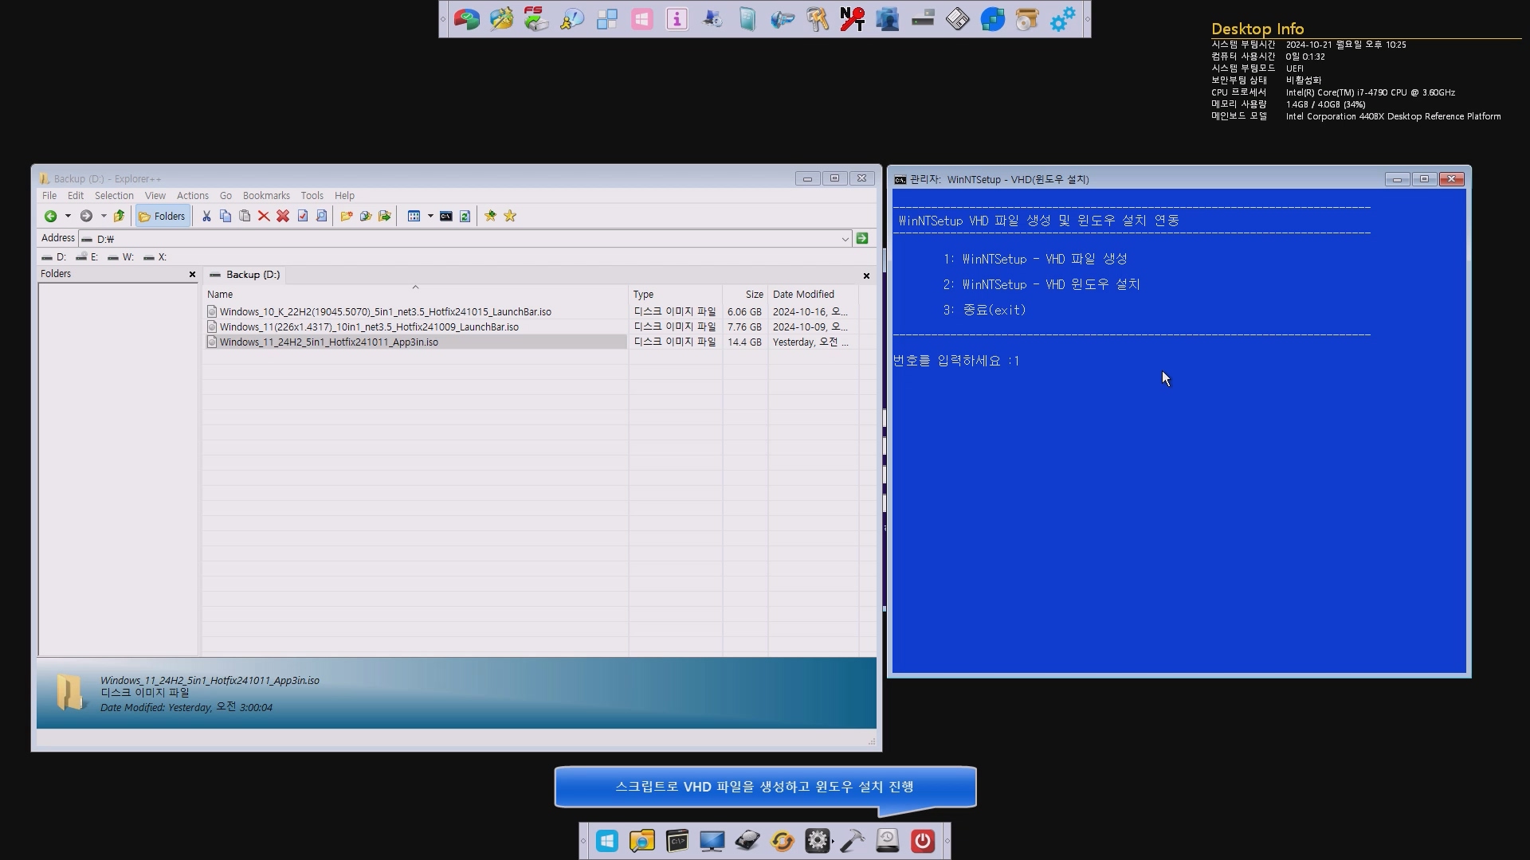Open the Tools menu

click(312, 195)
